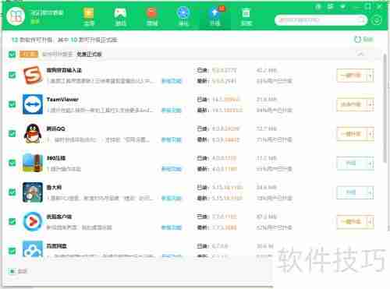This screenshot has height=289, width=390.
Task: Open the 卸载 uninstall tab
Action: point(246,16)
